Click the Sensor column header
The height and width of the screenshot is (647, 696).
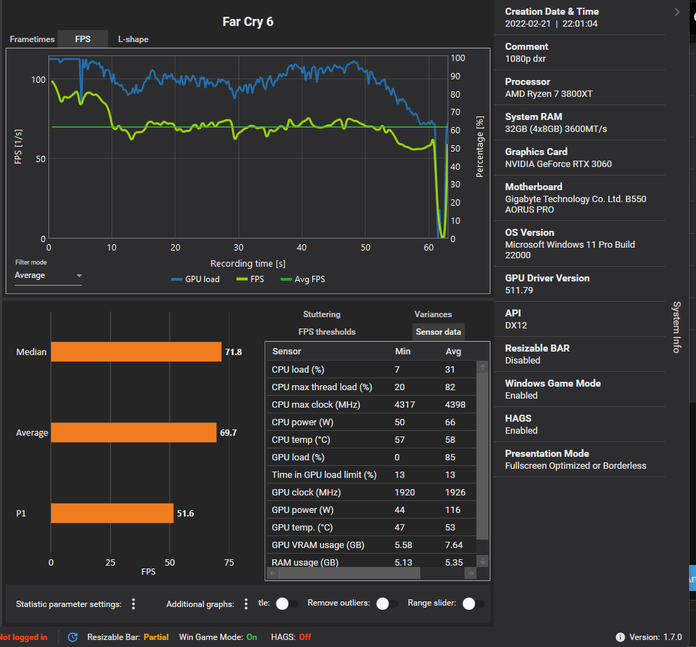pyautogui.click(x=286, y=352)
